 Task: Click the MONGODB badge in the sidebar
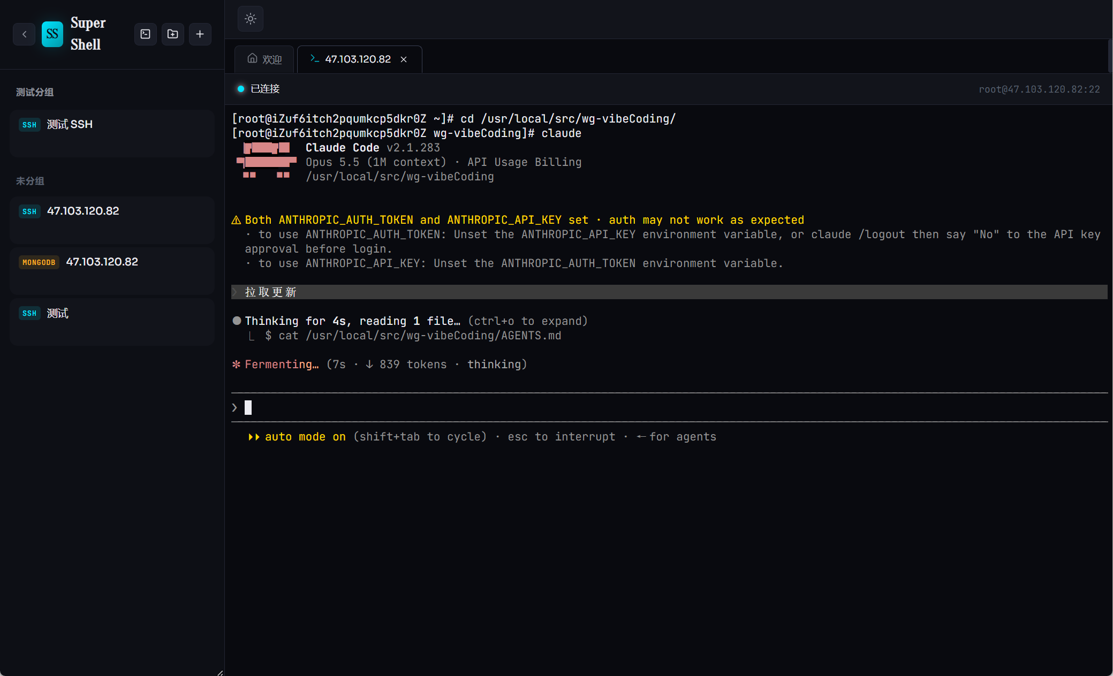click(x=39, y=262)
